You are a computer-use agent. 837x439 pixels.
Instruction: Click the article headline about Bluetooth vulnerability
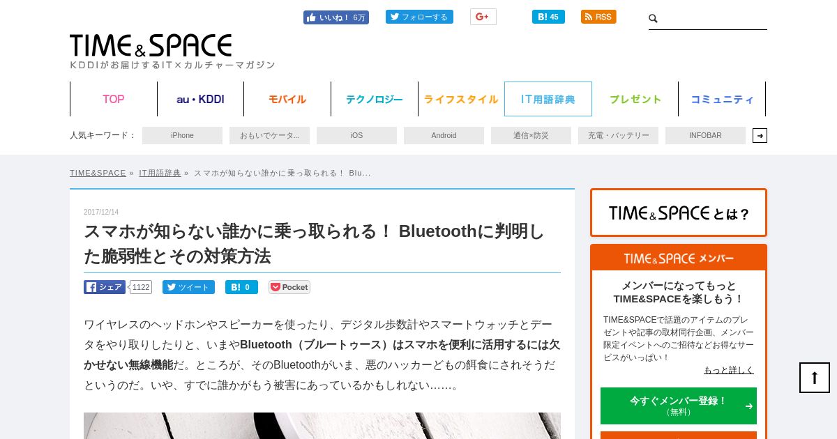[314, 243]
